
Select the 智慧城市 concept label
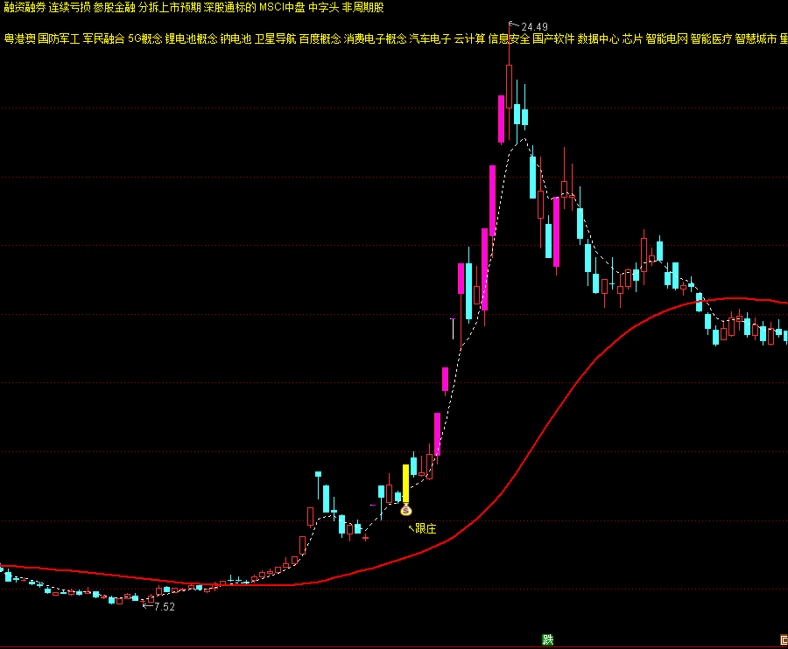point(756,38)
